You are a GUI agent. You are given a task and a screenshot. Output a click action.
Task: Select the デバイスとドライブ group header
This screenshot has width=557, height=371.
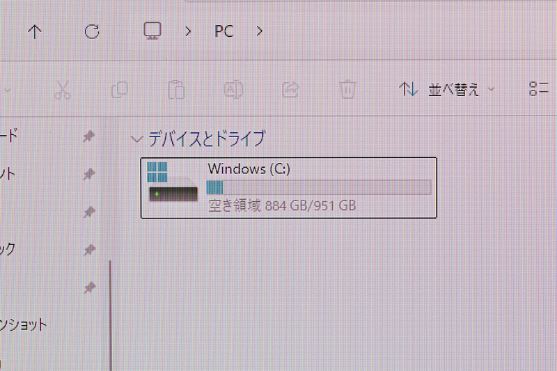[x=207, y=139]
